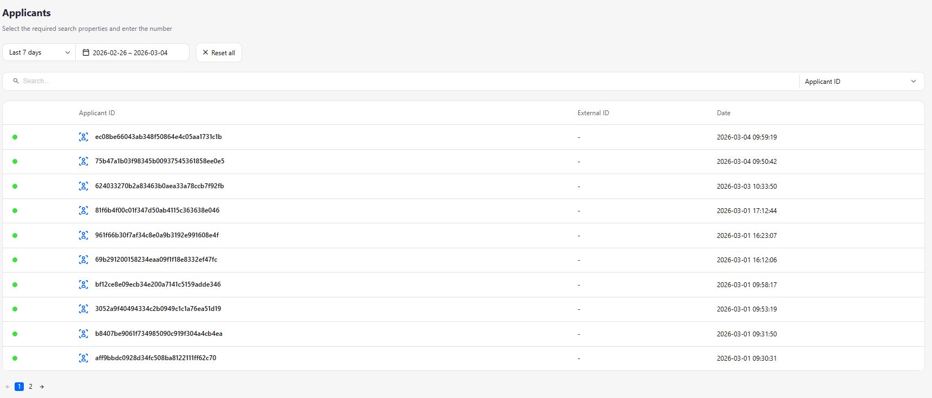This screenshot has width=932, height=398.
Task: Click the Date column header
Action: [x=724, y=113]
